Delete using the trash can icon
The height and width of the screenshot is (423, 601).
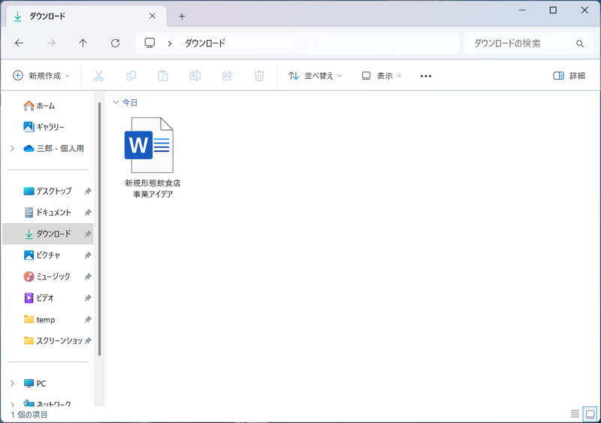click(x=259, y=76)
